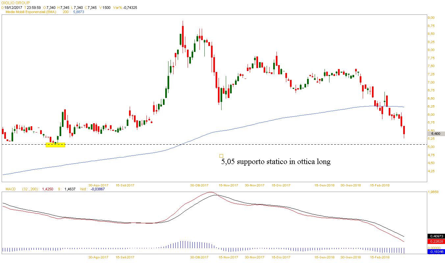This screenshot has width=445, height=263.
Task: Click the 1,9658 label on the MACD axis
Action: pyautogui.click(x=433, y=192)
